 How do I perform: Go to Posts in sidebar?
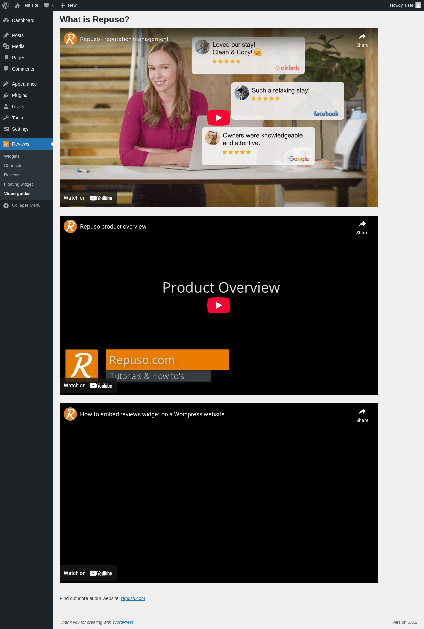(26, 35)
